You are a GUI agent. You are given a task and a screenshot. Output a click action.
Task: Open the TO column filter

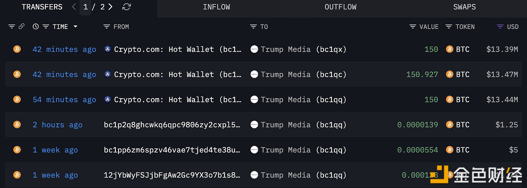[x=253, y=27]
